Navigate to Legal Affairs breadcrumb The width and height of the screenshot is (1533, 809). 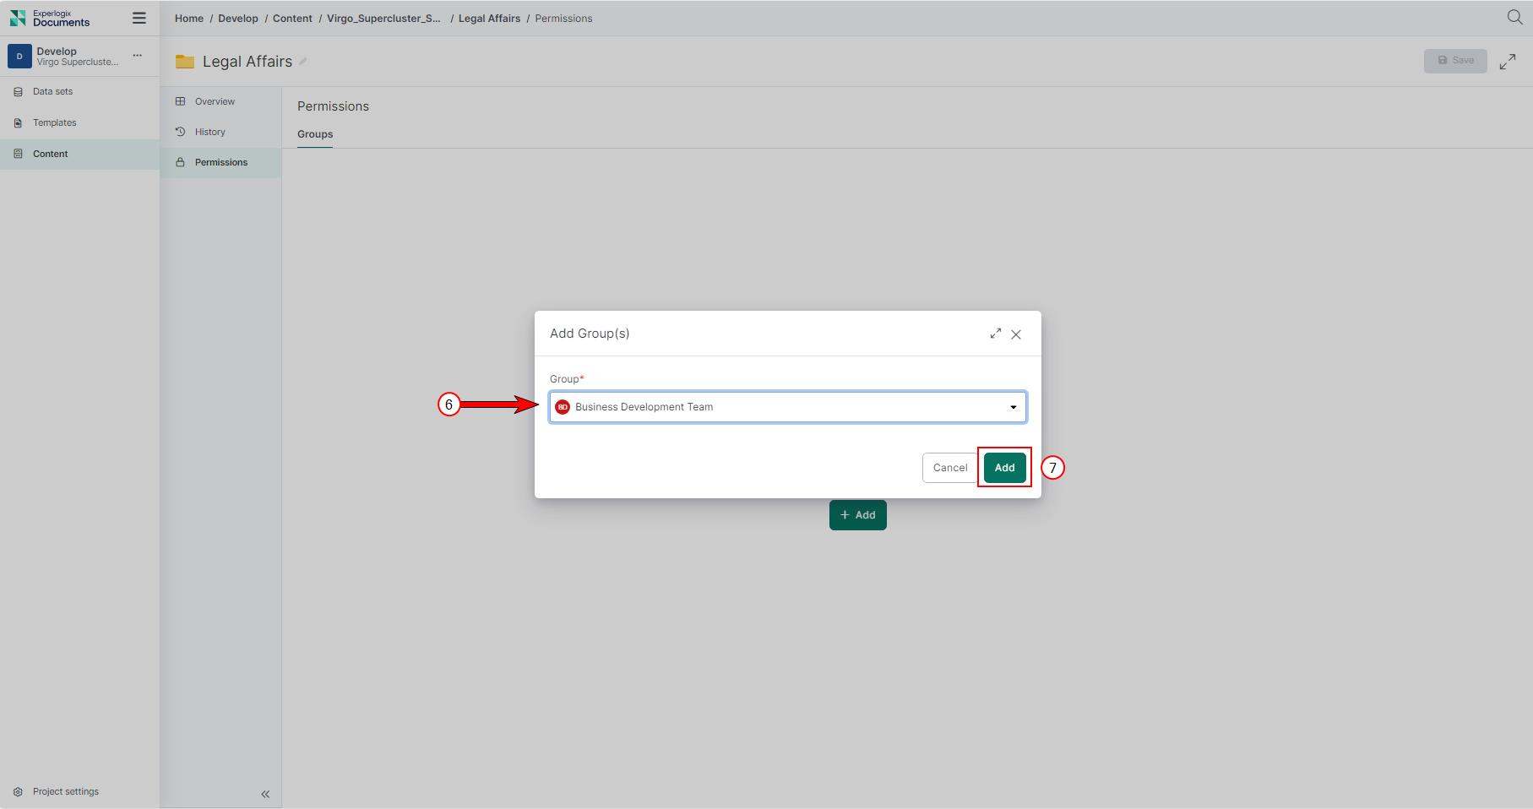489,19
